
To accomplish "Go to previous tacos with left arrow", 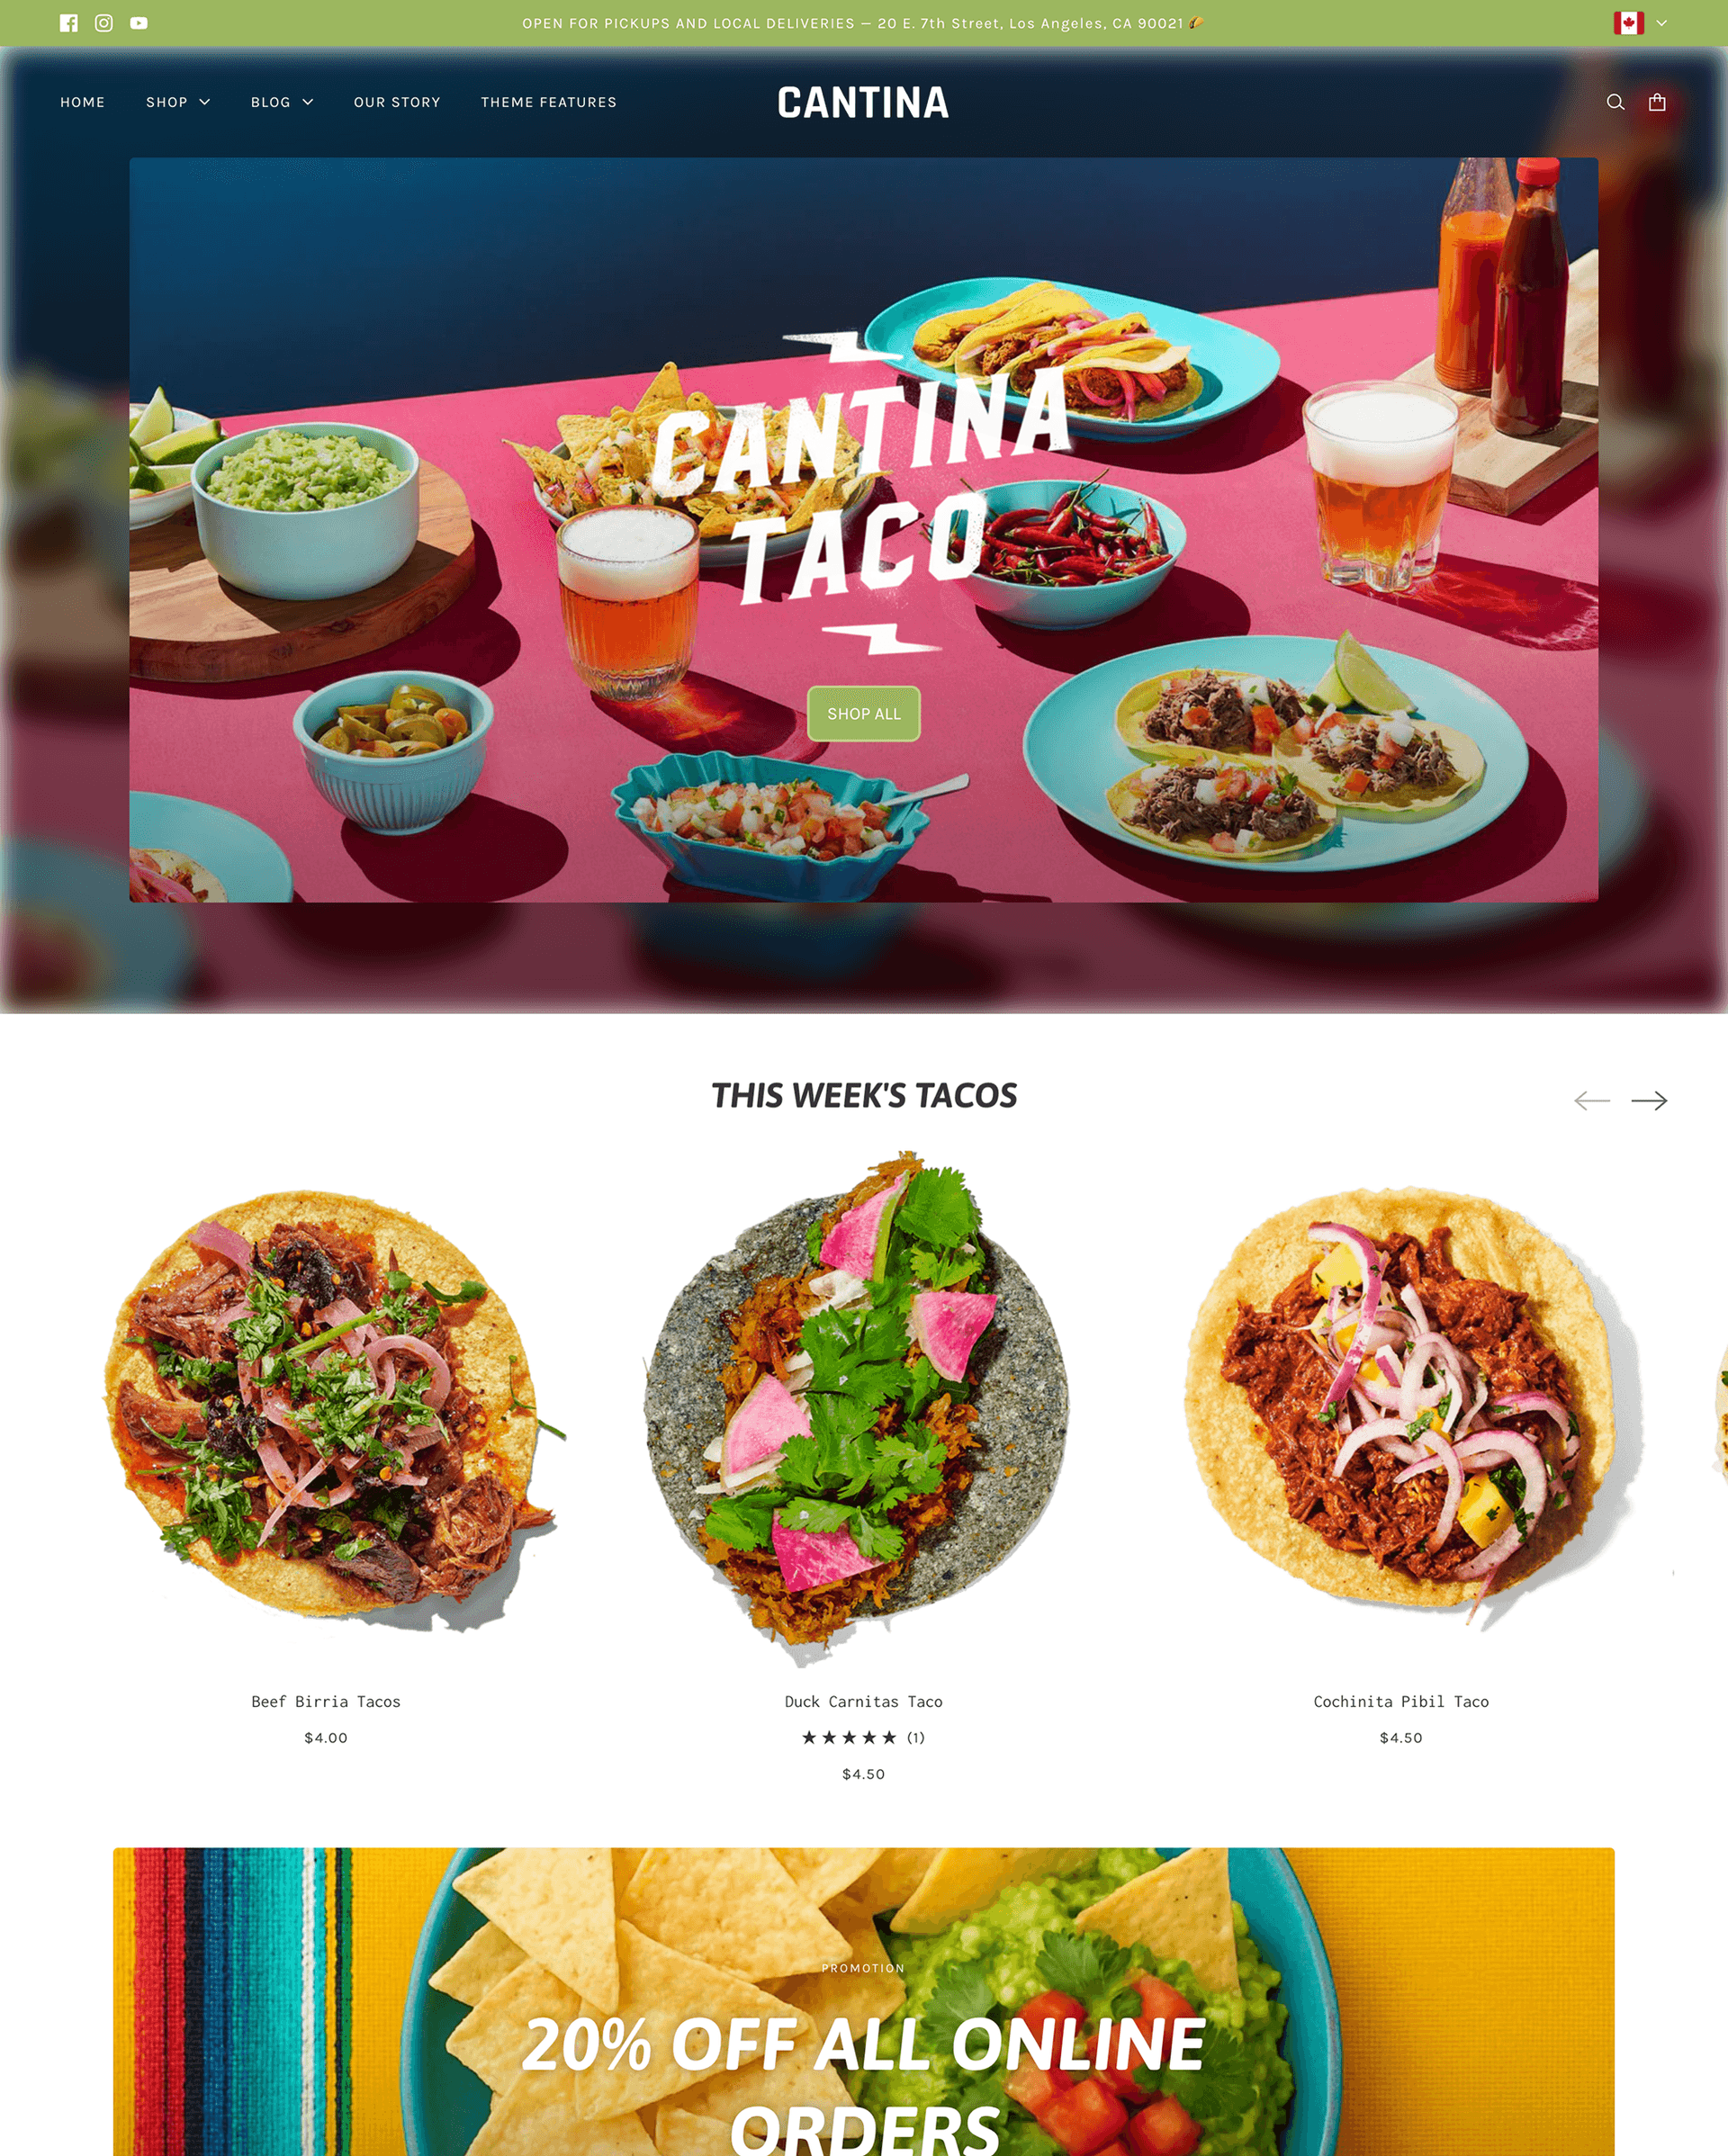I will 1592,1100.
